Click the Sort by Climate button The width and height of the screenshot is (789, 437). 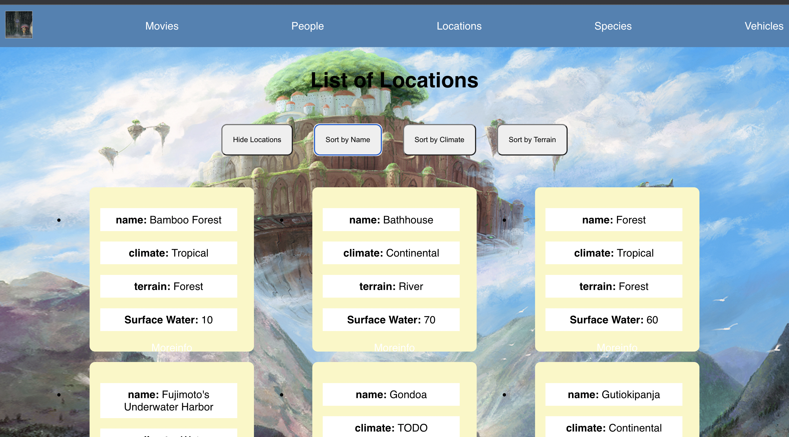coord(439,140)
